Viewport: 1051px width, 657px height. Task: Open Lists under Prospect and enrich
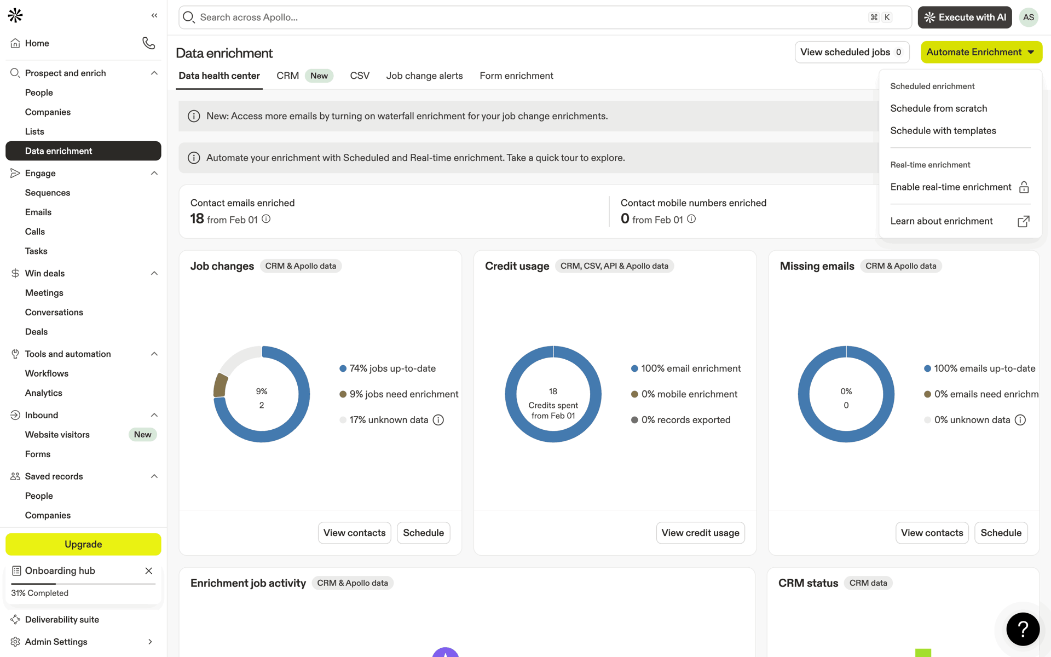coord(34,131)
